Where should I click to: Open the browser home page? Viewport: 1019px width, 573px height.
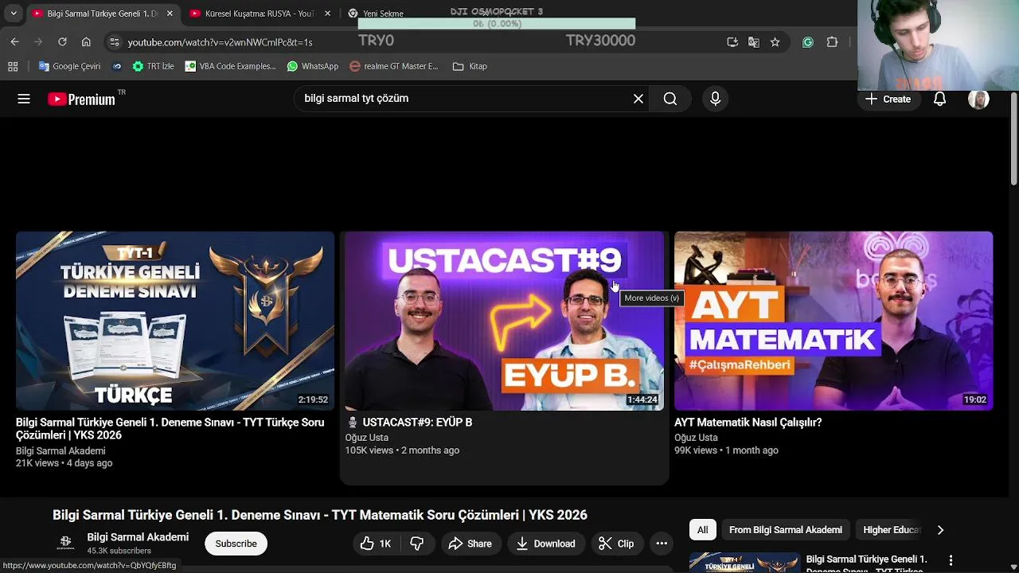click(x=86, y=42)
